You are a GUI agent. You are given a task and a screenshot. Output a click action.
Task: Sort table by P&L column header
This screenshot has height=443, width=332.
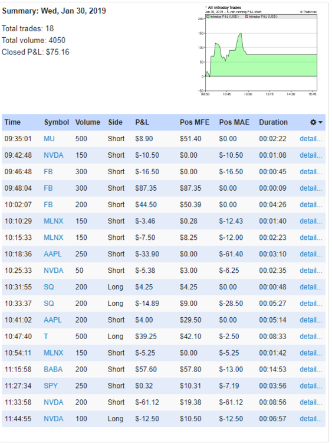pyautogui.click(x=142, y=122)
